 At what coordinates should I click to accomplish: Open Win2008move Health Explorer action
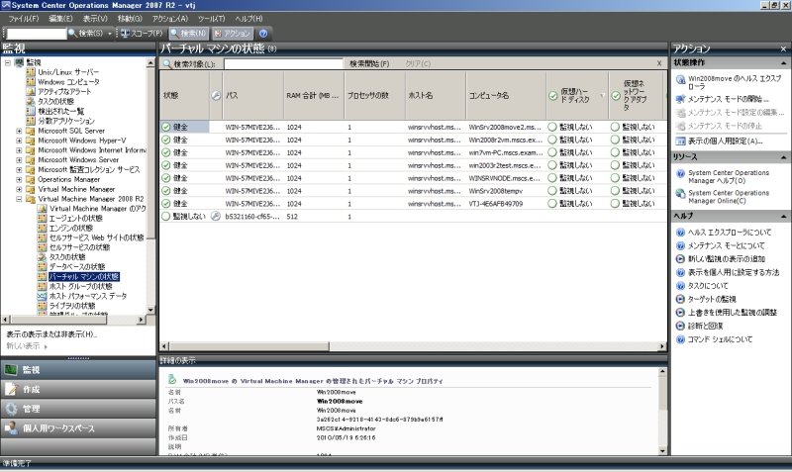coord(729,82)
